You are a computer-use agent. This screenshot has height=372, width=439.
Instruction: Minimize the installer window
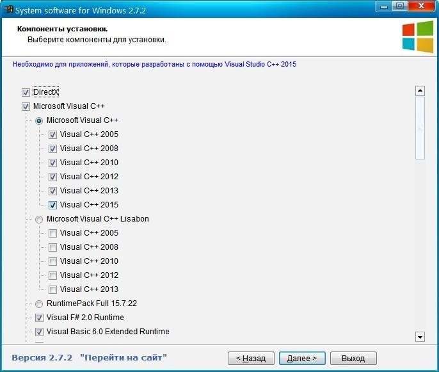point(384,6)
